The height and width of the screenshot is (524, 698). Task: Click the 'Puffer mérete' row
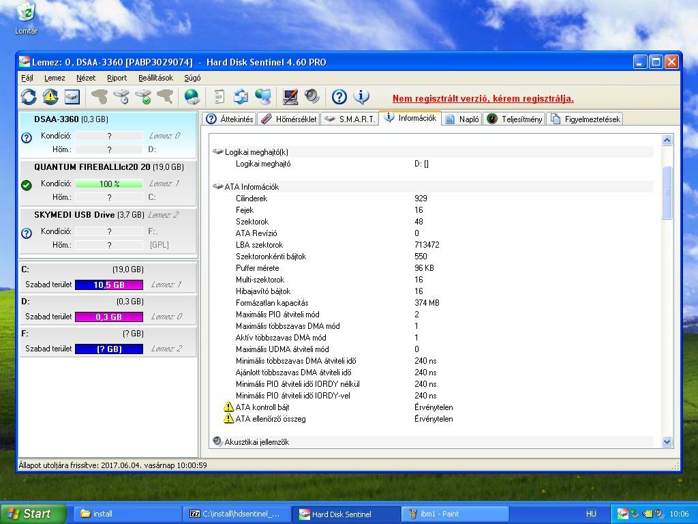433,267
